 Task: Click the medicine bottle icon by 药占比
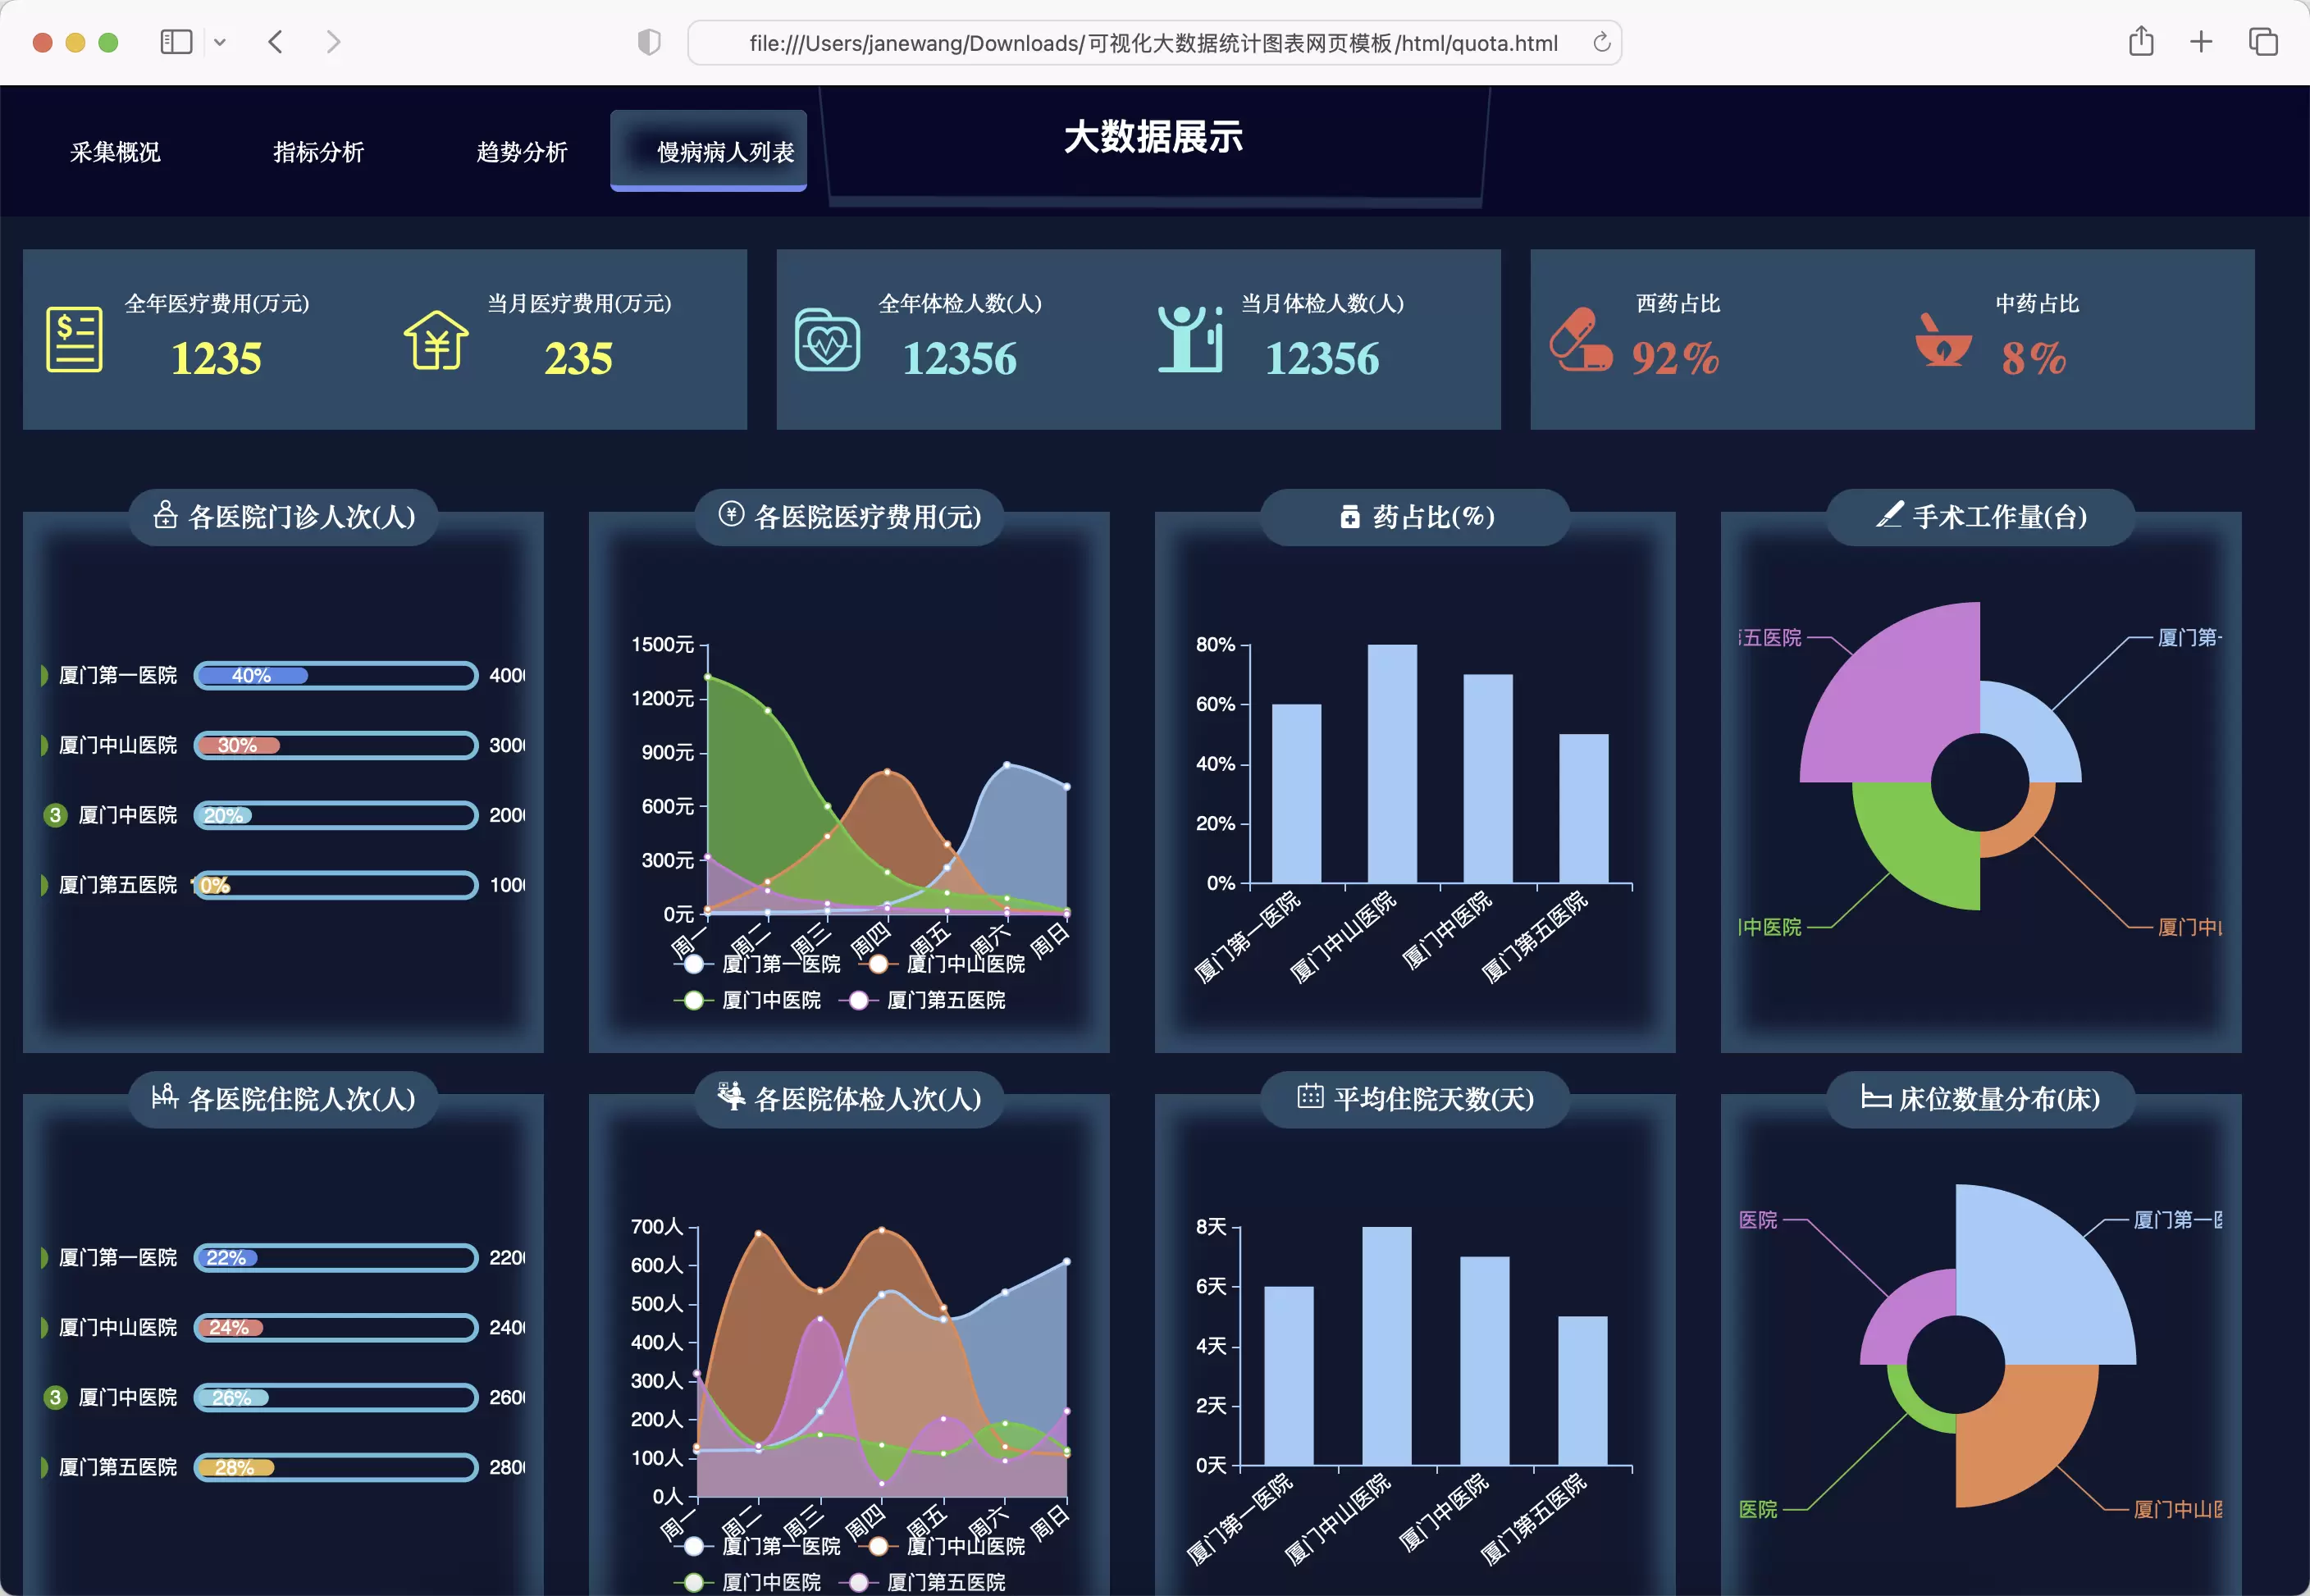[x=1350, y=516]
